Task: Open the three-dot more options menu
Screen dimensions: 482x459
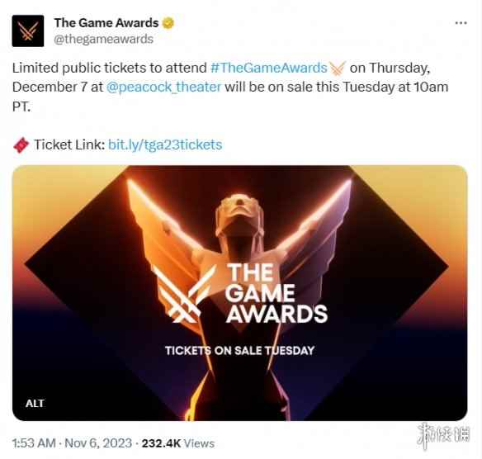Action: point(461,23)
